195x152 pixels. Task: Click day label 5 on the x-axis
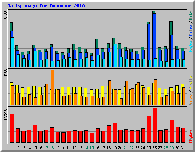click(x=35, y=148)
